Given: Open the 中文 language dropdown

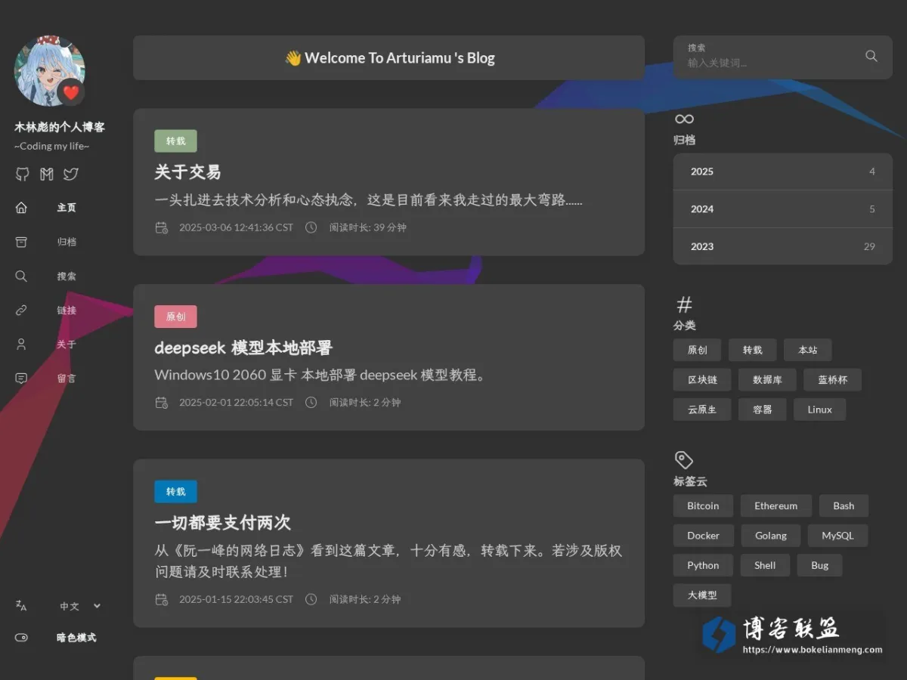Looking at the screenshot, I should point(80,606).
